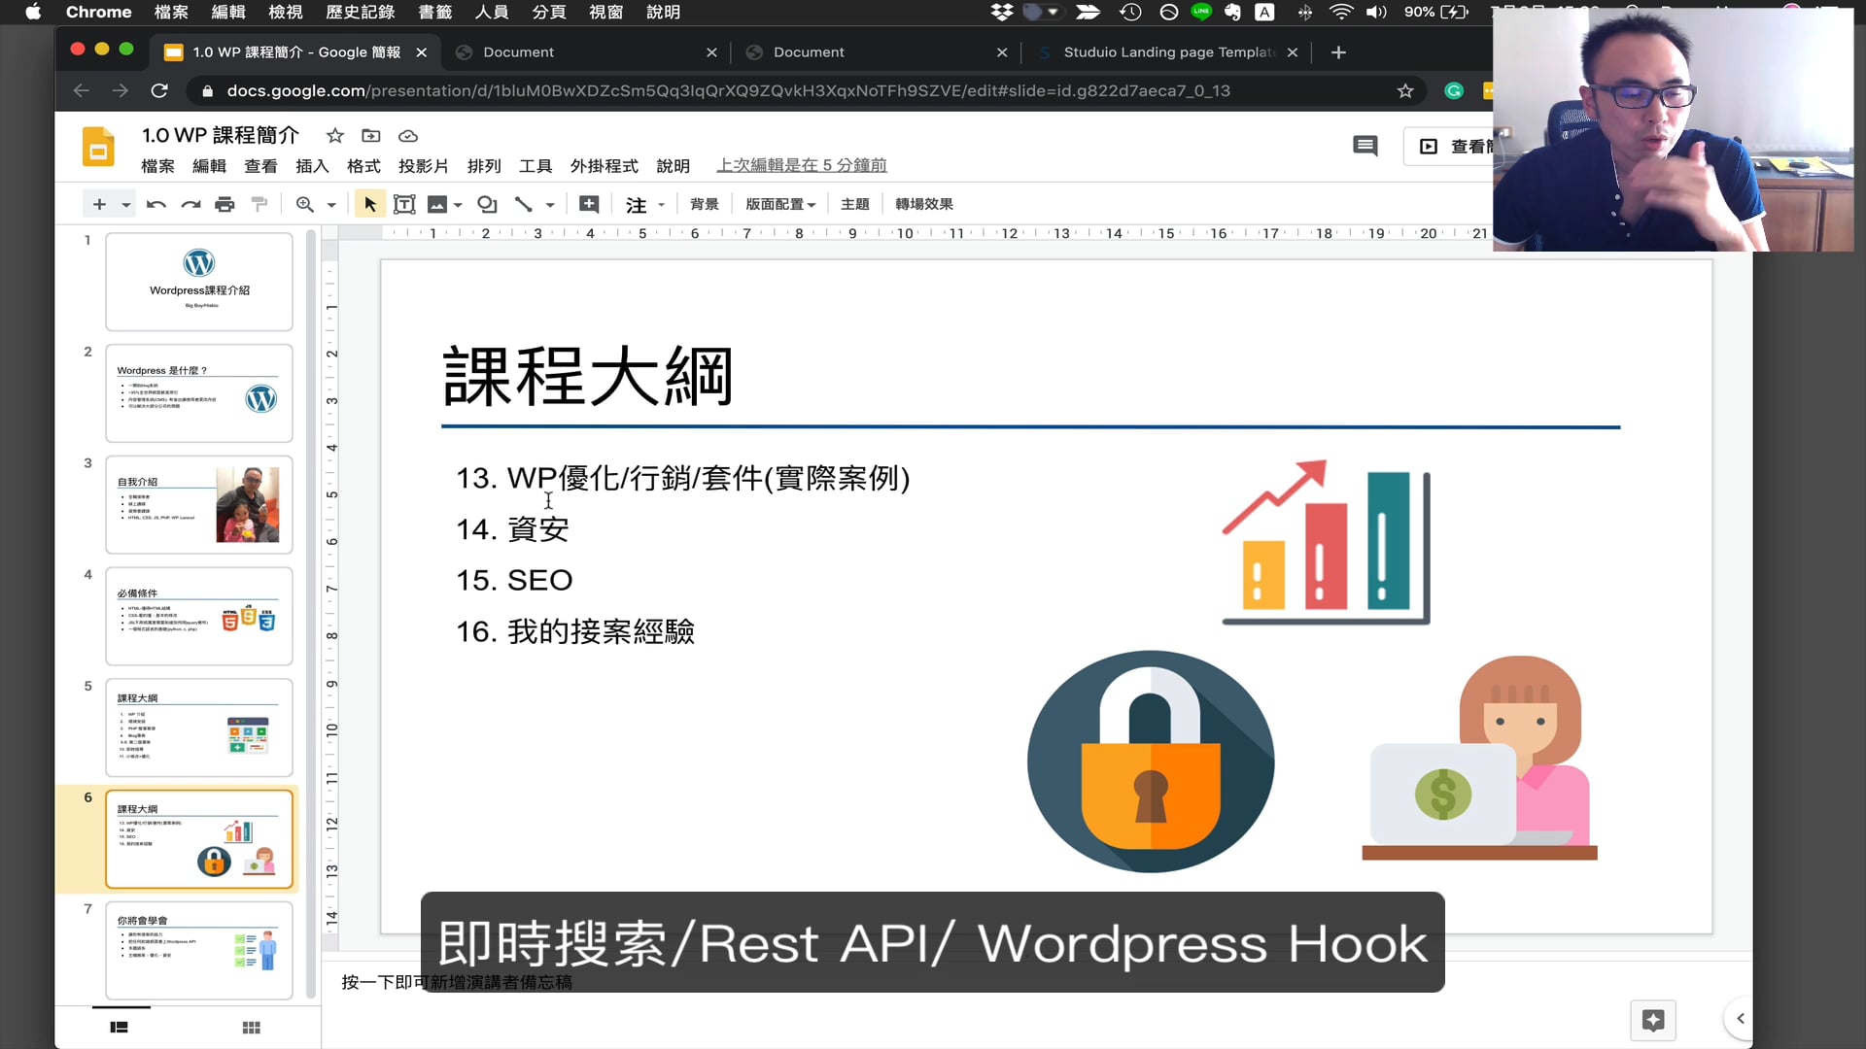Select the shape insertion tool
The height and width of the screenshot is (1049, 1866).
tap(487, 204)
